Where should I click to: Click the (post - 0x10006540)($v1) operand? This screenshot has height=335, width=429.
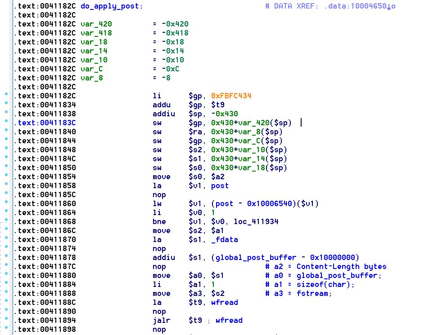click(x=265, y=204)
